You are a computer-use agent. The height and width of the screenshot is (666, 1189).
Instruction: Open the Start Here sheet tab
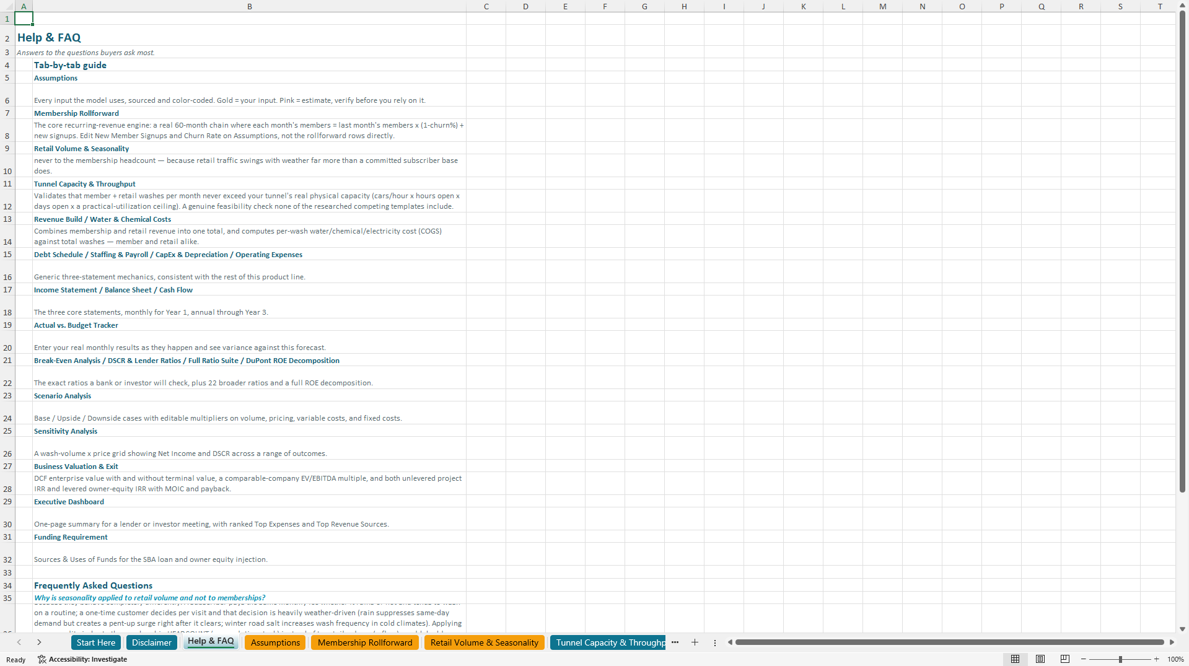tap(95, 642)
